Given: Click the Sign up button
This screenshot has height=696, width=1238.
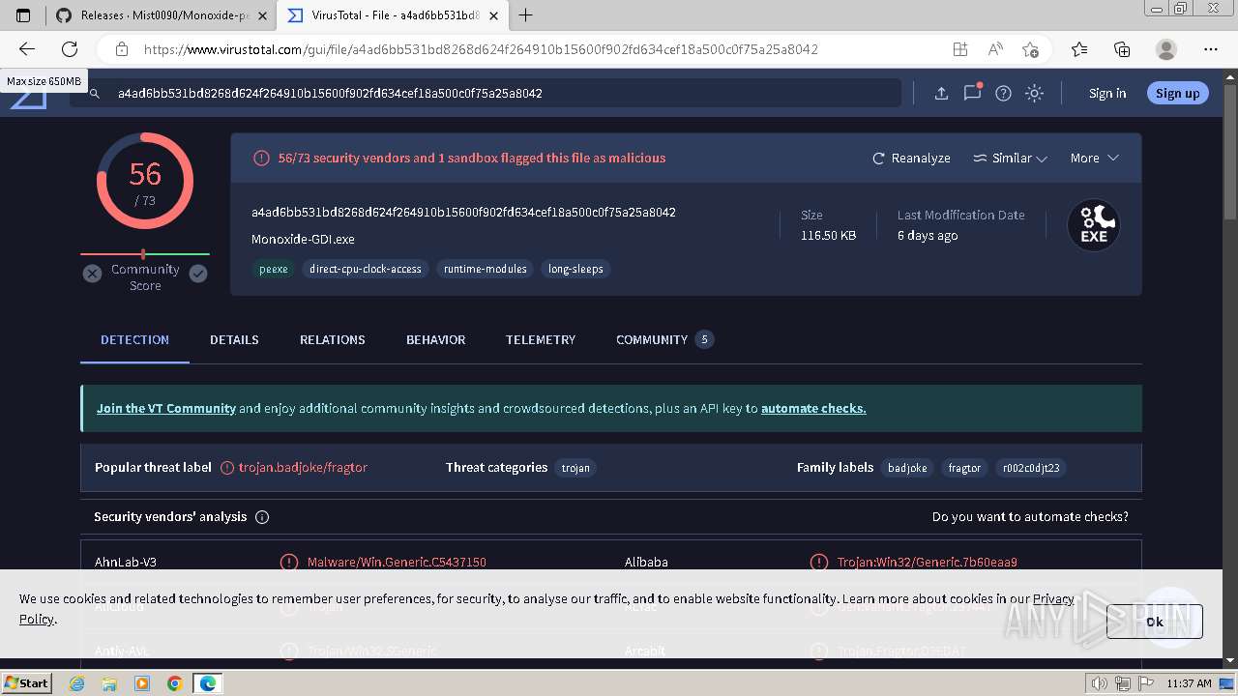Looking at the screenshot, I should (1177, 93).
